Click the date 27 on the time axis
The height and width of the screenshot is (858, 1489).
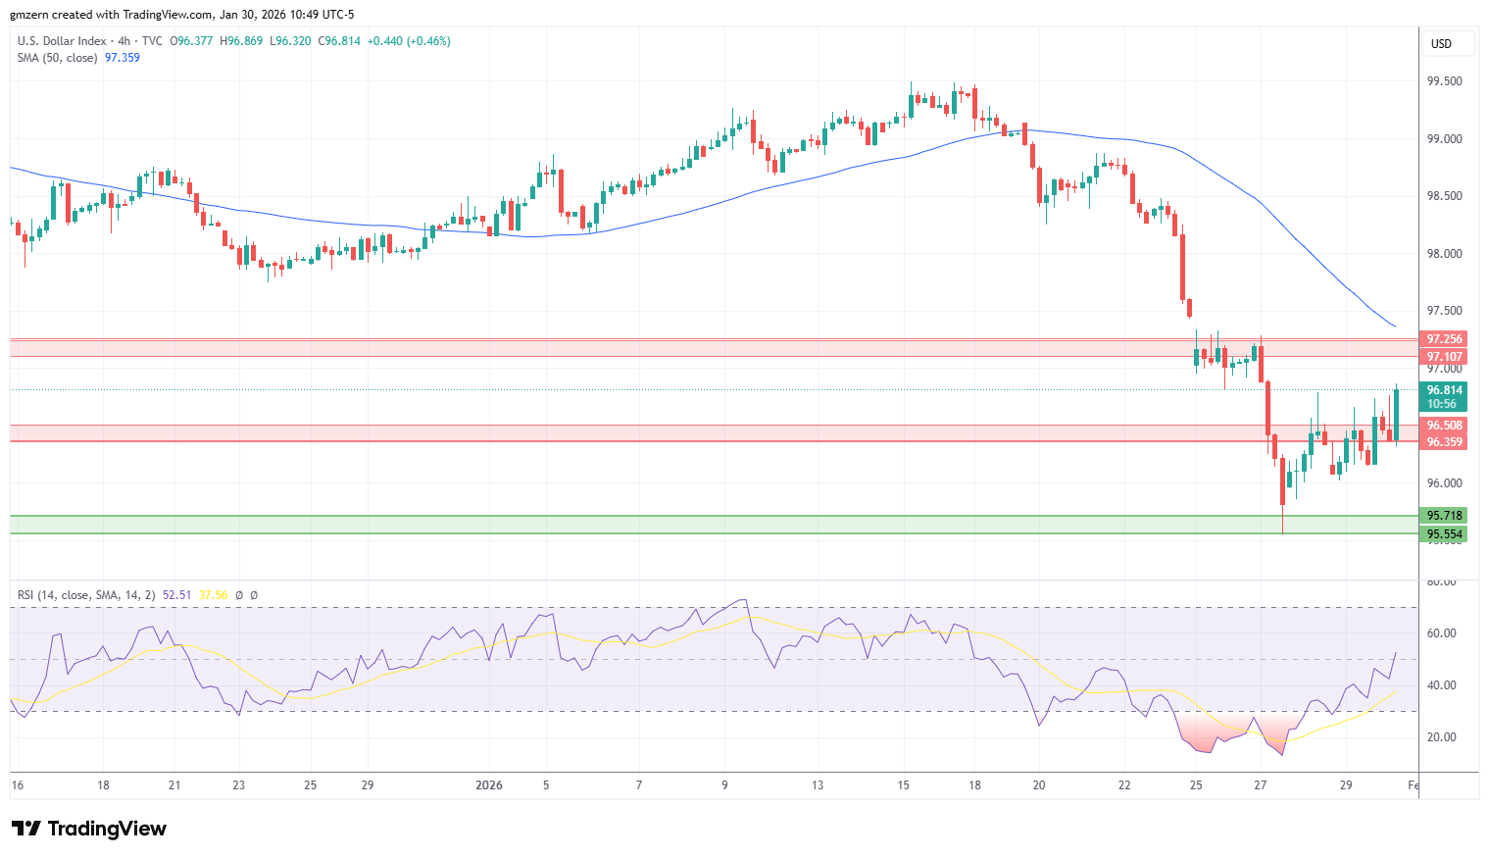point(1261,785)
